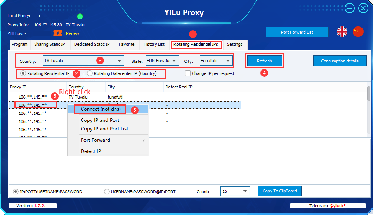
Task: Switch language via the UK flag icon
Action: [x=342, y=32]
